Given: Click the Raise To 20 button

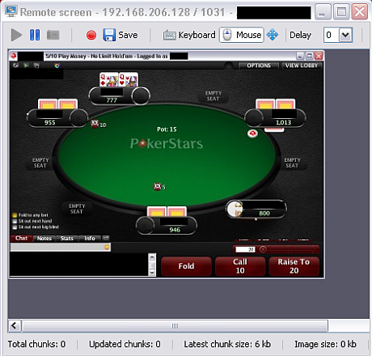Looking at the screenshot, I should (x=294, y=266).
